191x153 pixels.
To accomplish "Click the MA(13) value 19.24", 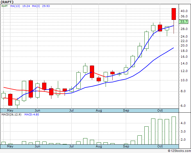I will (26, 6).
